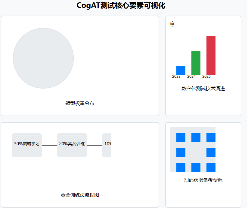Click the clipped text label above the bar chart

172,23
